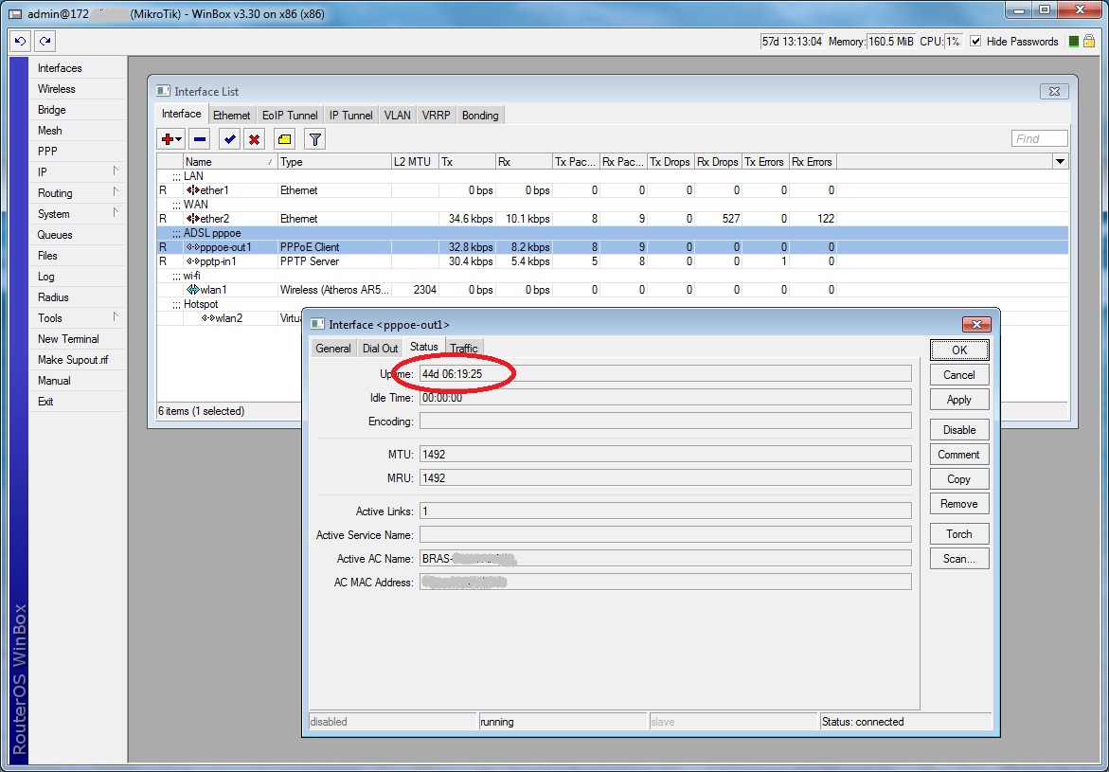Viewport: 1109px width, 772px height.
Task: Click the Find search field
Action: (1039, 139)
